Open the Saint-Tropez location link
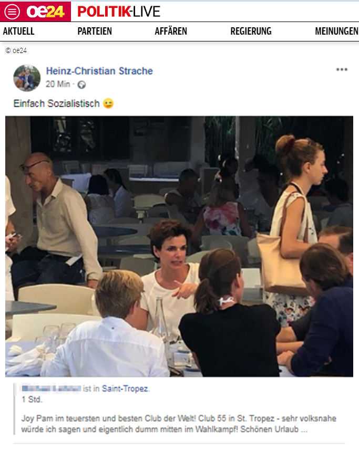359x452 pixels. coord(125,388)
